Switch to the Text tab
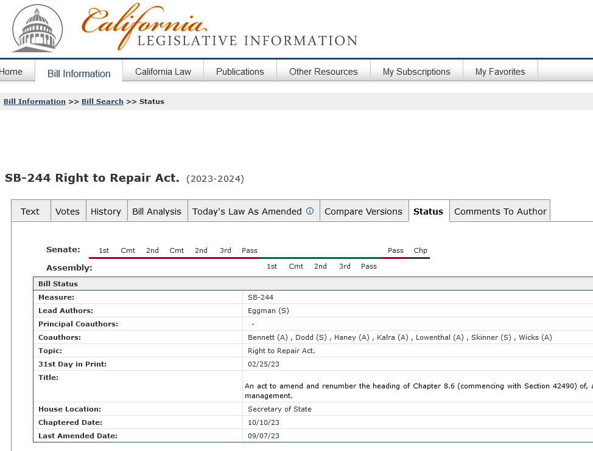Viewport: 593px width, 451px height. [30, 212]
